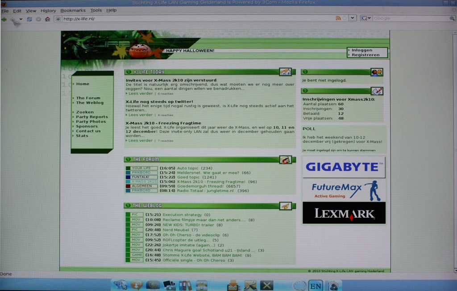
Task: Click Lees verder under the X-Mass invites article
Action: tap(141, 93)
